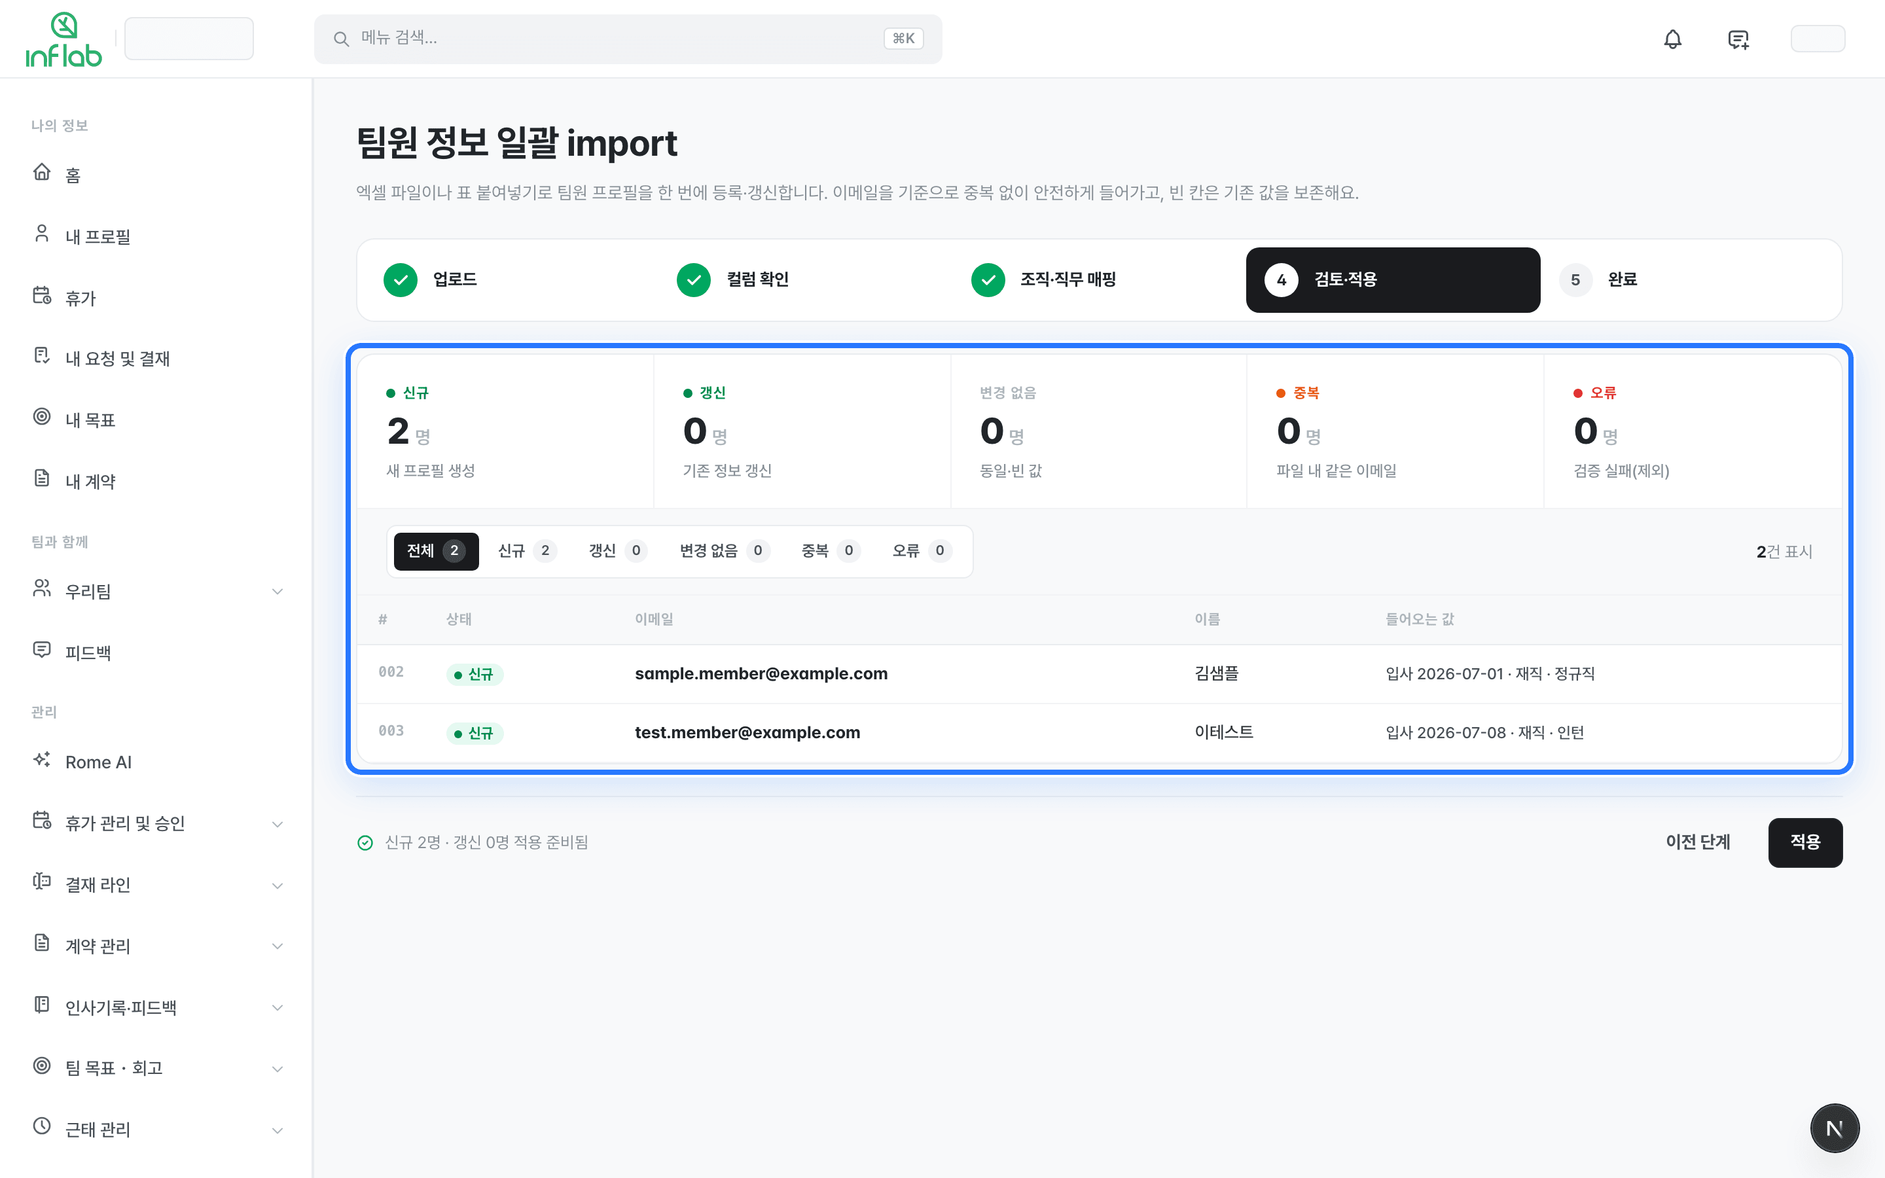The height and width of the screenshot is (1178, 1885).
Task: Click the name 이테스트
Action: point(1224,732)
